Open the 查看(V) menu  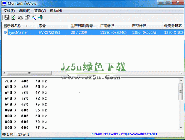click(x=40, y=11)
